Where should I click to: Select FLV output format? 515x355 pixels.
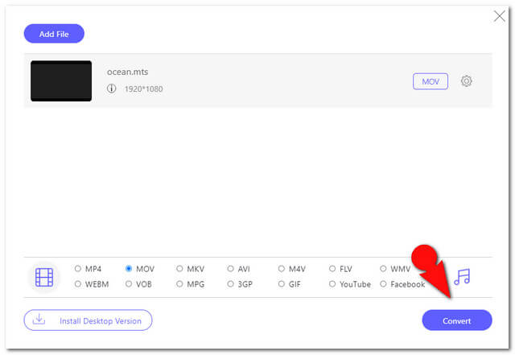tap(332, 269)
